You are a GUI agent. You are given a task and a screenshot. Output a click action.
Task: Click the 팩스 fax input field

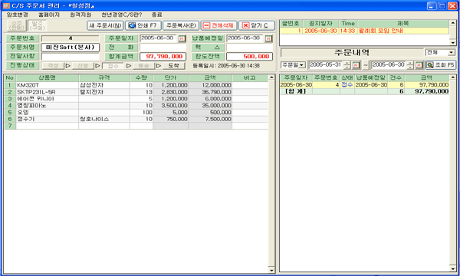(x=250, y=48)
